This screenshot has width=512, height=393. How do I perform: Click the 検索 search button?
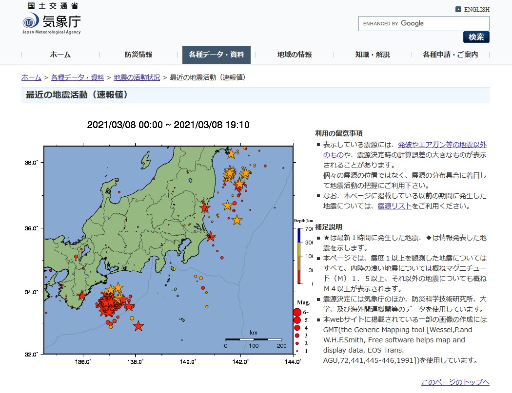tap(476, 37)
